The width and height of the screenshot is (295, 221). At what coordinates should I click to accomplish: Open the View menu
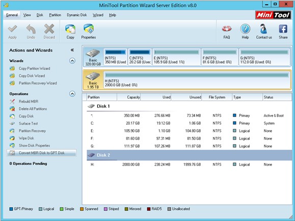point(27,15)
